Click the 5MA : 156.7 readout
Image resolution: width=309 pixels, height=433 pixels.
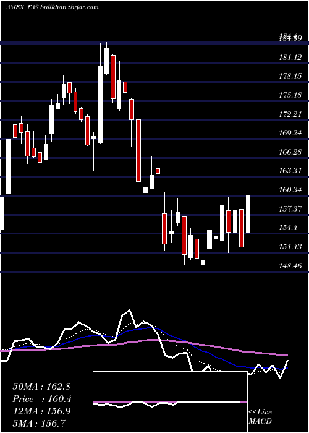pos(39,423)
